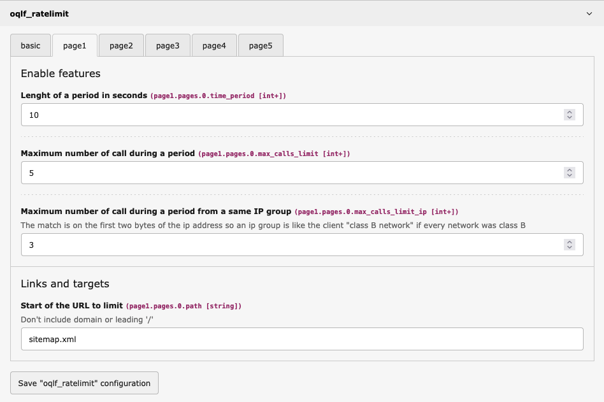The height and width of the screenshot is (402, 604).
Task: View the page5 tab
Action: pyautogui.click(x=260, y=45)
